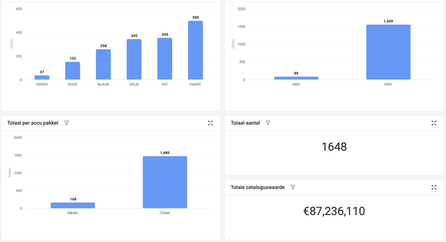Open filter for Totaal aantal widget
This screenshot has height=242, width=446.
click(268, 123)
